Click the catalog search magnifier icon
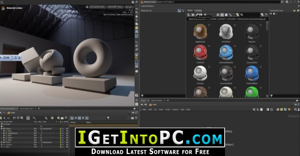300x156 pixels. (x=241, y=15)
